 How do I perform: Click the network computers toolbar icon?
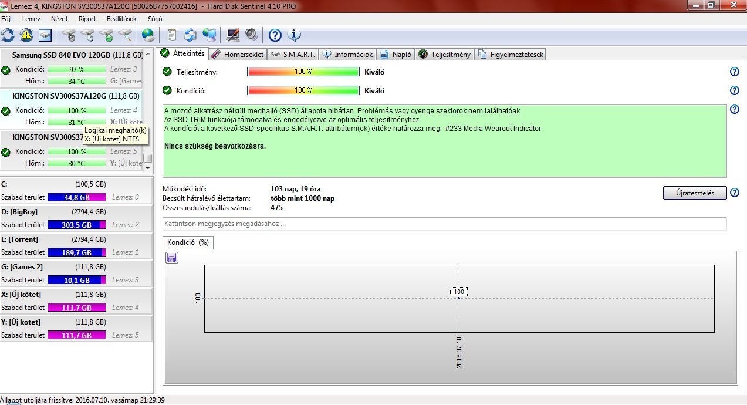[209, 35]
